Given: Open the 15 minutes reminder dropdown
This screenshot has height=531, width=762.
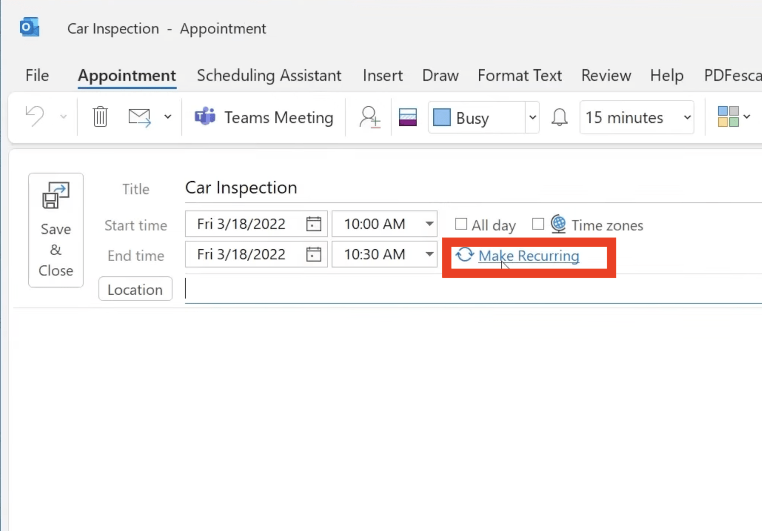Looking at the screenshot, I should [687, 117].
